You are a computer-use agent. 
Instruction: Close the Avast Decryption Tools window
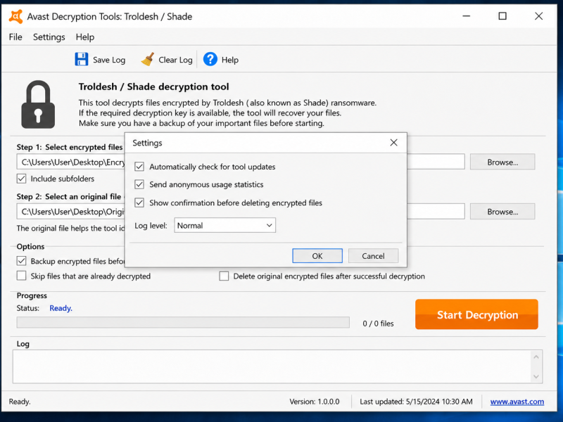[x=538, y=16]
